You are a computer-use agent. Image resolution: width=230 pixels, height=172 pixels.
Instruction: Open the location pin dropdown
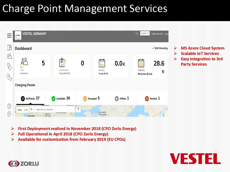[32, 109]
